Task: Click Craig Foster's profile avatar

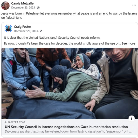Action: (x=8, y=28)
